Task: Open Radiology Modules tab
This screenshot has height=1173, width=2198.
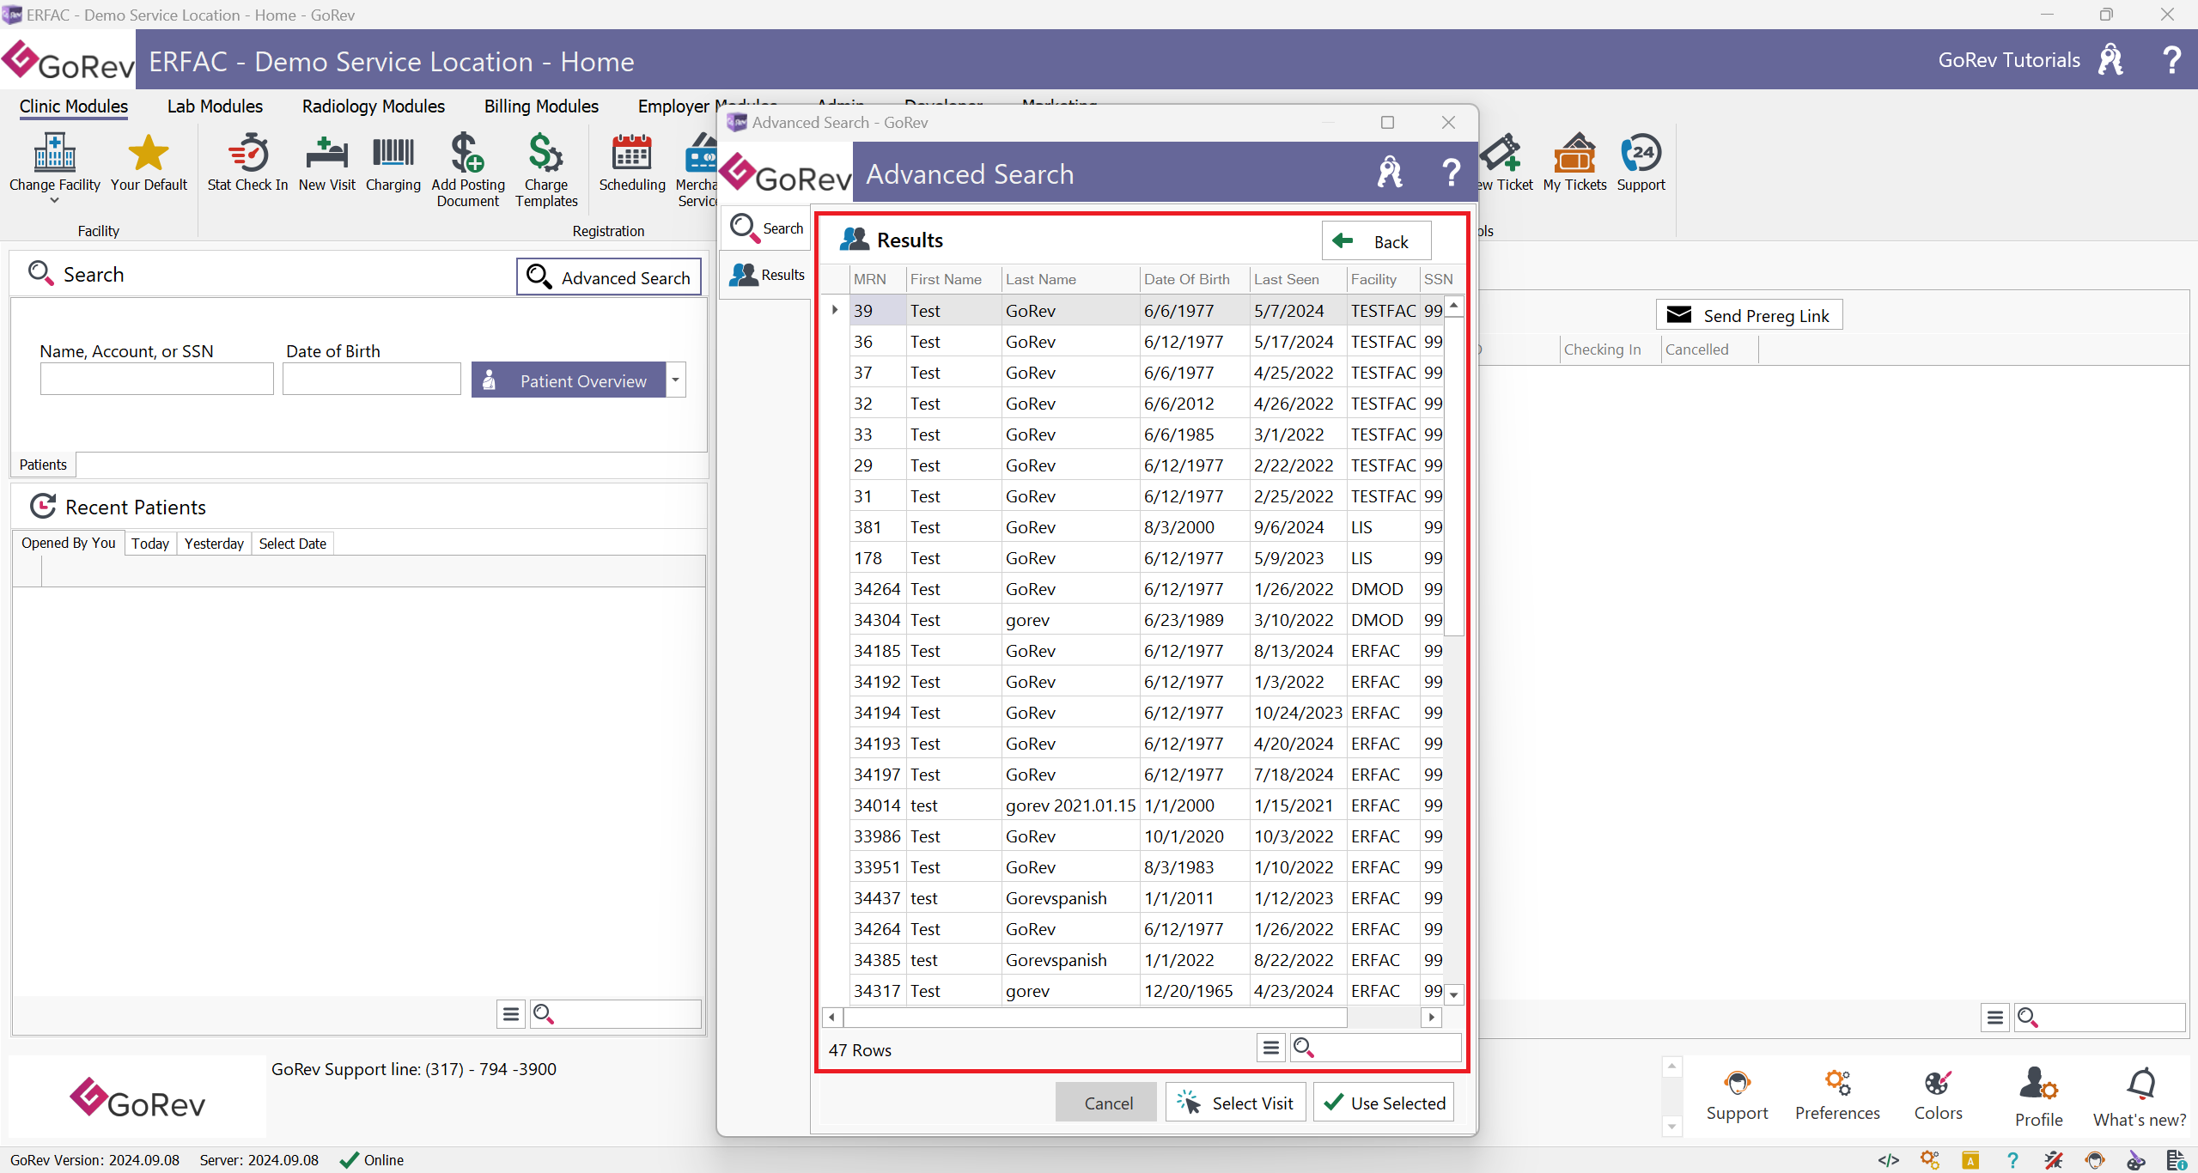Action: (374, 106)
